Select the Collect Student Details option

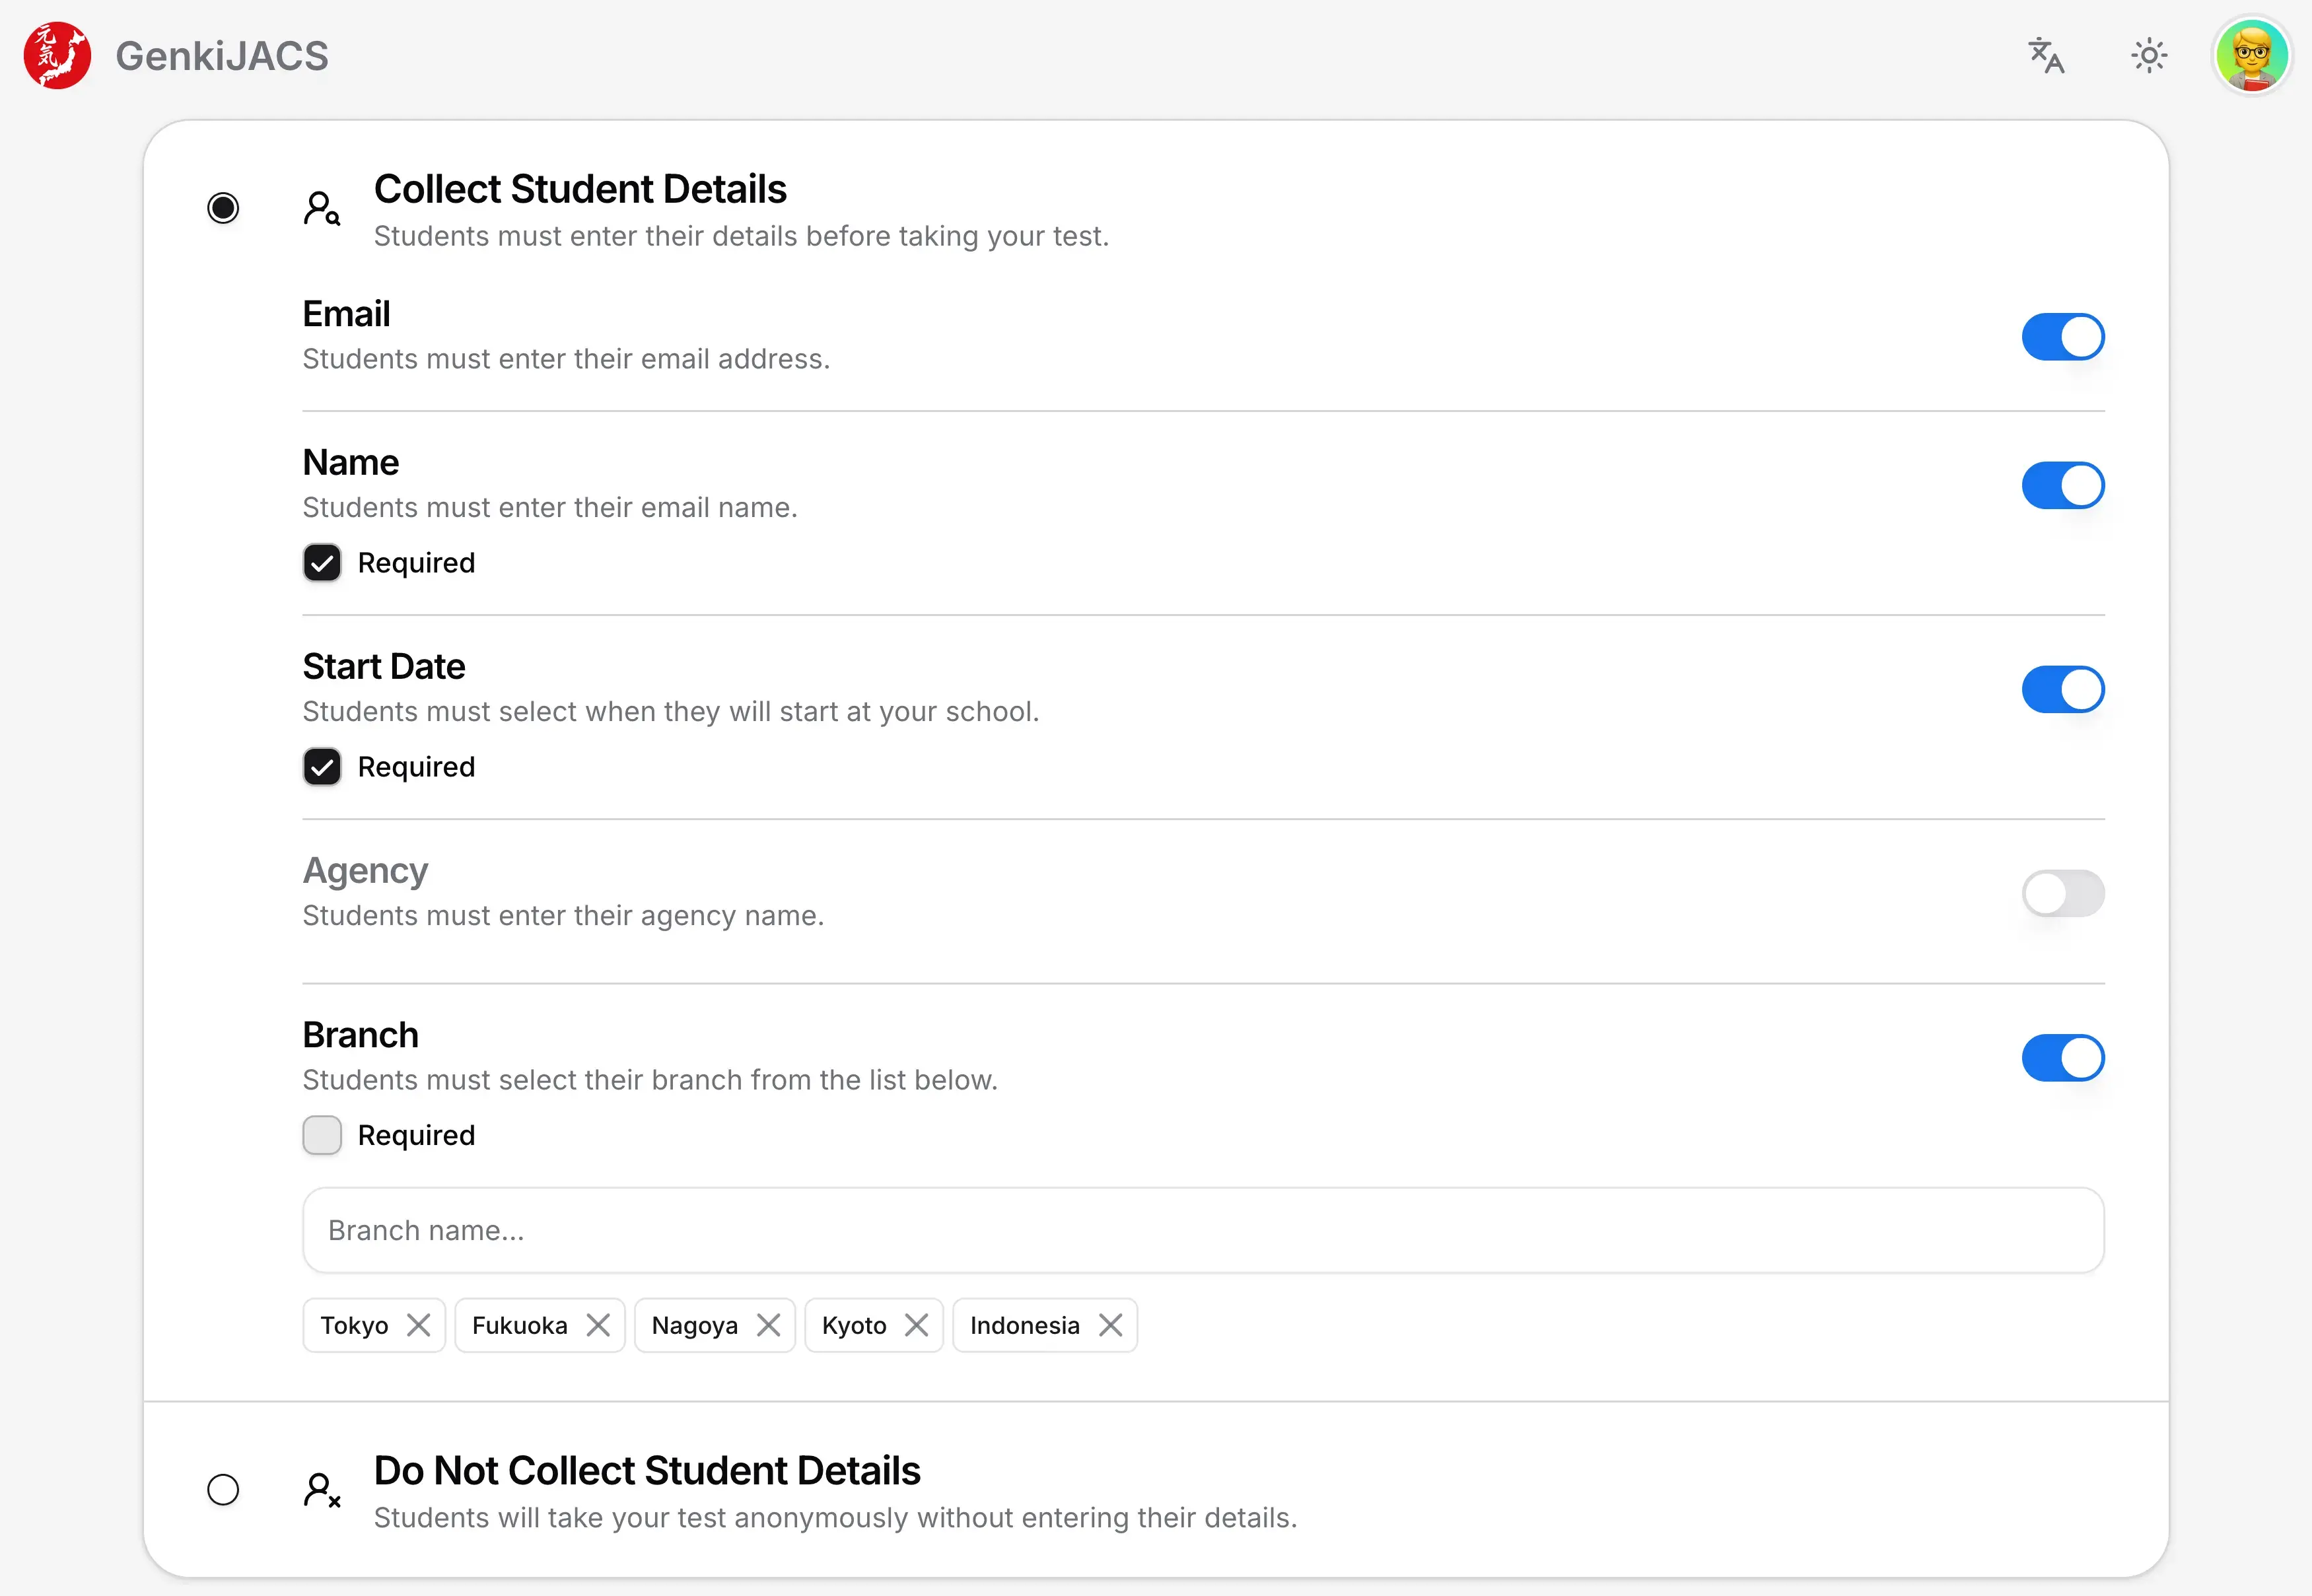[223, 208]
